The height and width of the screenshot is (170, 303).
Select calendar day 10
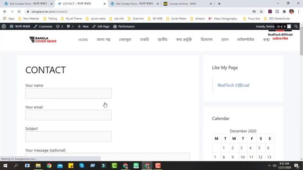(x=242, y=157)
